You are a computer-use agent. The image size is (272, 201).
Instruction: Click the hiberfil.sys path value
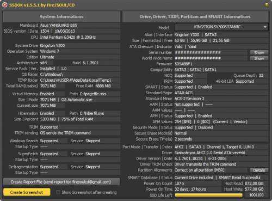[x=92, y=113]
